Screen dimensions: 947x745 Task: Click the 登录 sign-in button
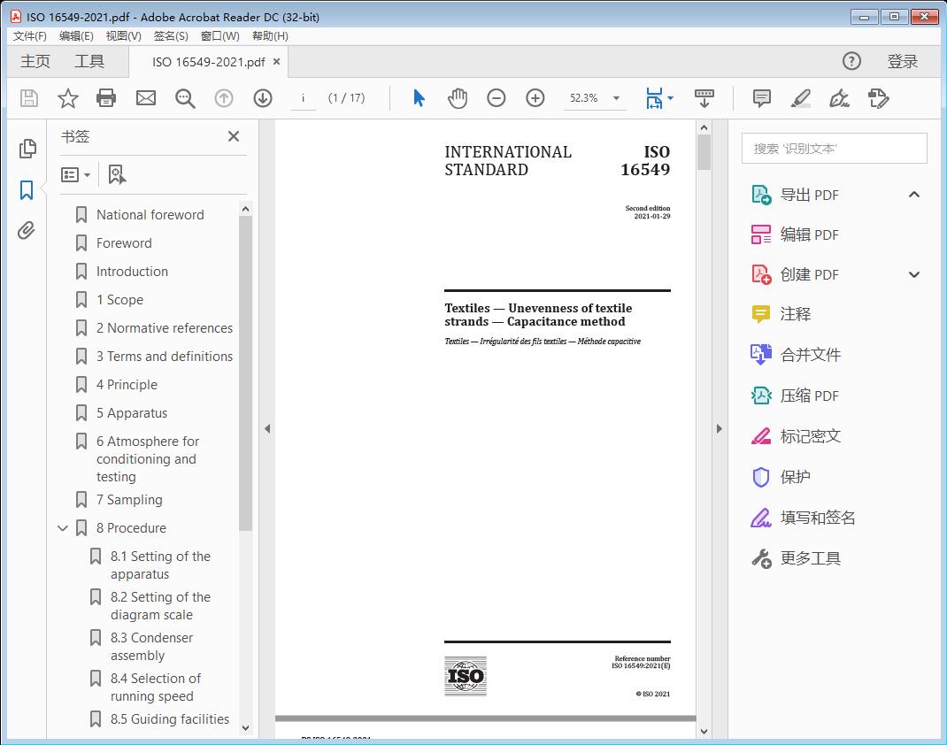(902, 61)
